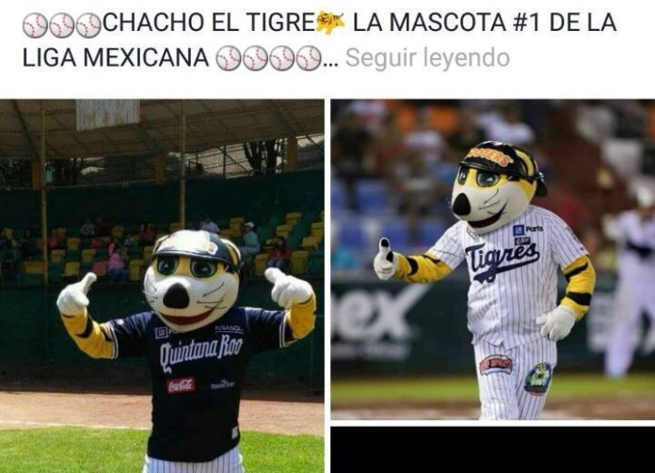Click the mascot's black nose in left photo
Image resolution: width=655 pixels, height=473 pixels.
[x=176, y=296]
